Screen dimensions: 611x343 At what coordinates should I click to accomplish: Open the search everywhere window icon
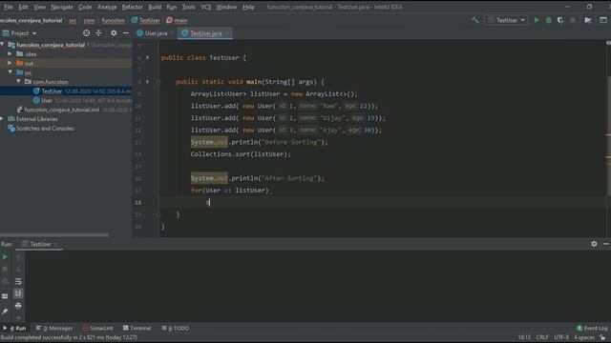click(x=602, y=20)
